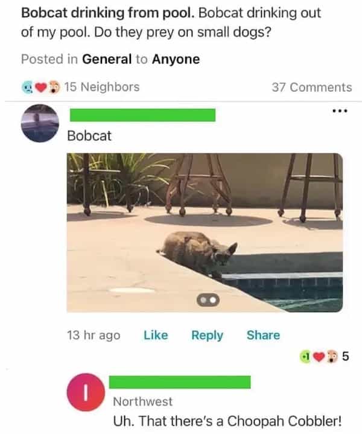Image resolution: width=362 pixels, height=434 pixels.
Task: Open the bobcat pool photo
Action: [205, 232]
